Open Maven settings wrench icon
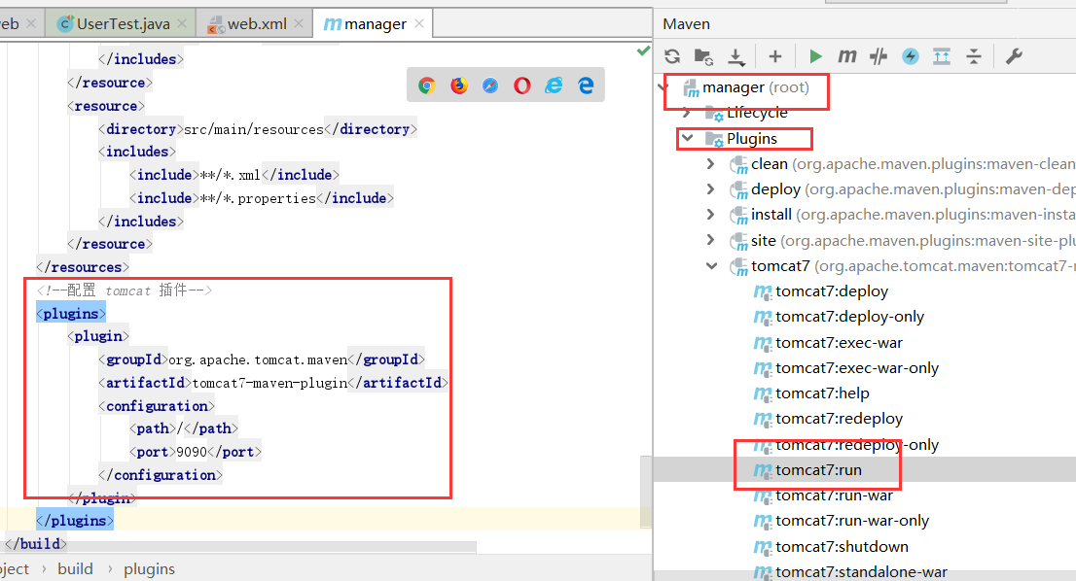The image size is (1076, 581). pos(1014,56)
